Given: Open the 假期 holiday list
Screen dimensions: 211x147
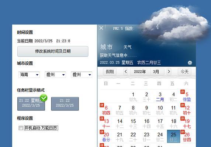Looking at the screenshot, I should pyautogui.click(x=110, y=72).
